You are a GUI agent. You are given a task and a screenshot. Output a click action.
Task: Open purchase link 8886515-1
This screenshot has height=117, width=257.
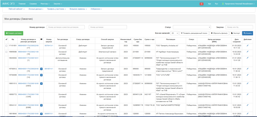pyautogui.click(x=49, y=113)
